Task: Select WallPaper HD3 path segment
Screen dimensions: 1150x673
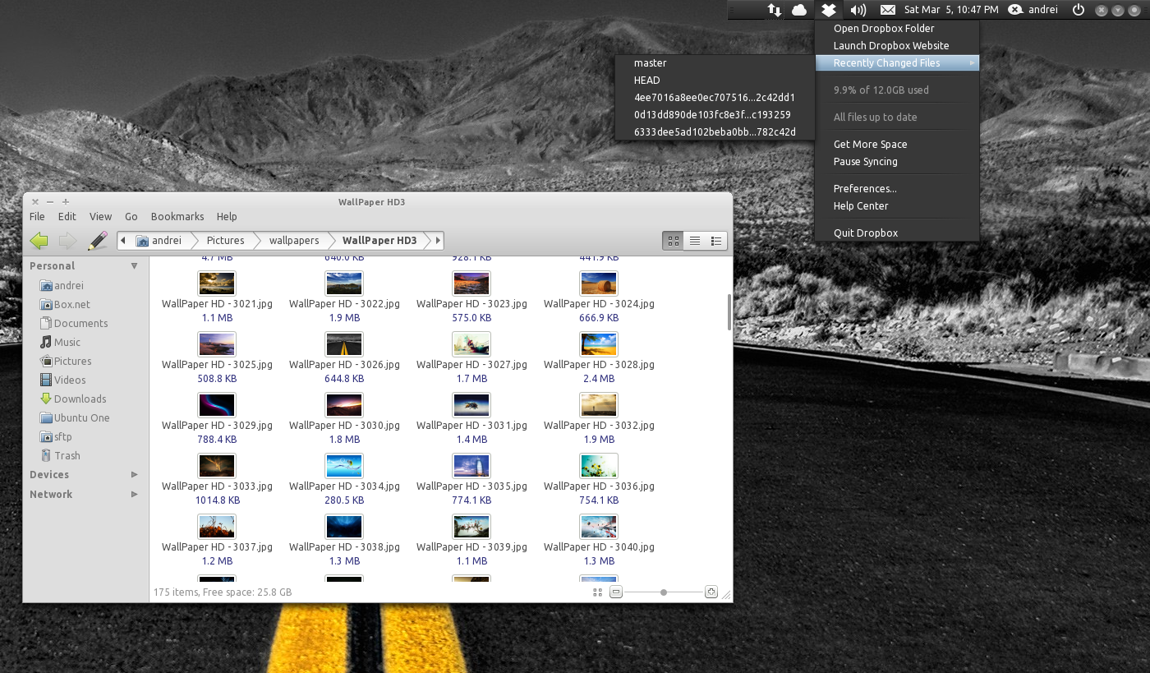Action: click(379, 241)
